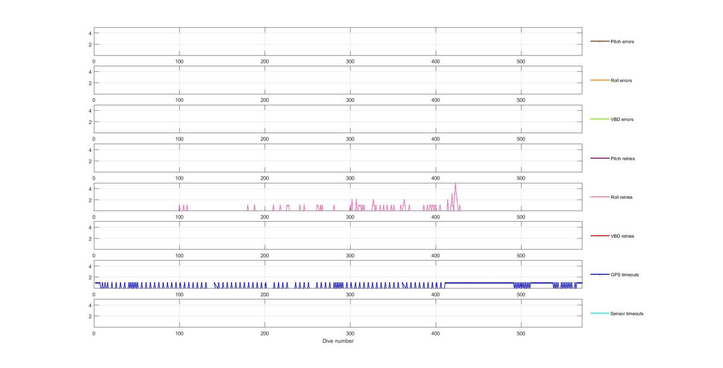Viewport: 723px width, 368px height.
Task: Click tick label 100 under Sensor timeouts plot
Action: [x=179, y=332]
